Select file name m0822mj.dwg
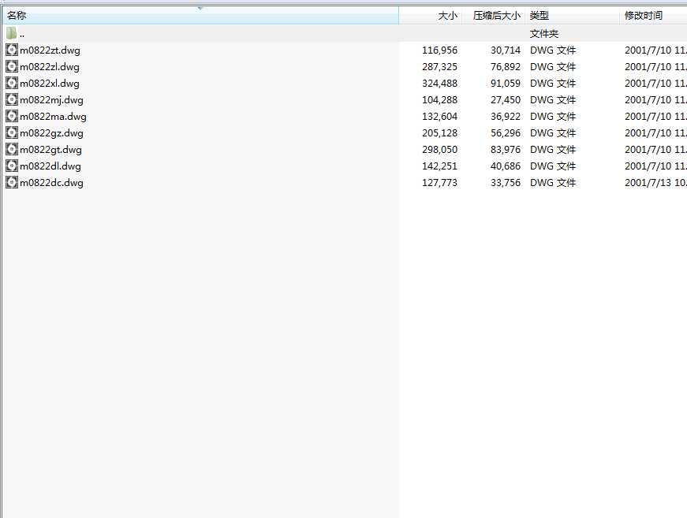The image size is (687, 518). [51, 100]
